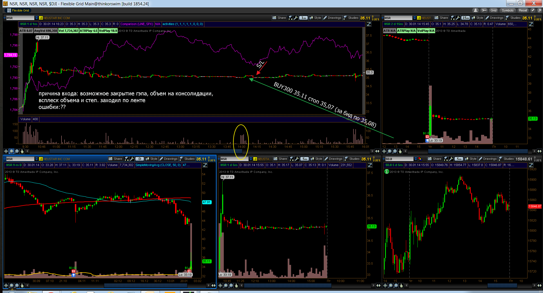
Task: Open Style menu in 1m chart
Action: tap(315, 18)
